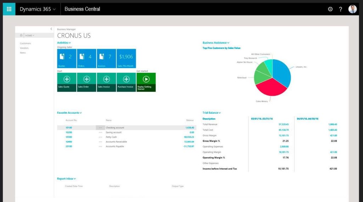Select Vendors in the left navigation
Screen dimensions: 363x202
[x=24, y=48]
